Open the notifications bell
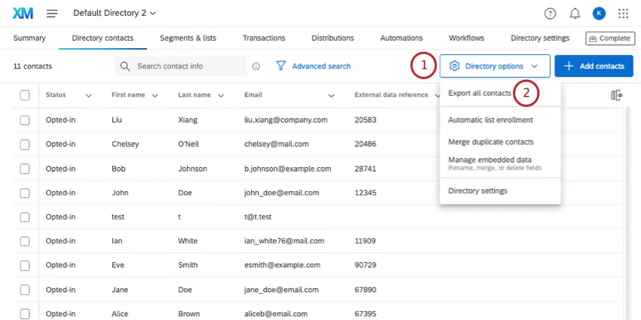The height and width of the screenshot is (320, 641). click(575, 14)
